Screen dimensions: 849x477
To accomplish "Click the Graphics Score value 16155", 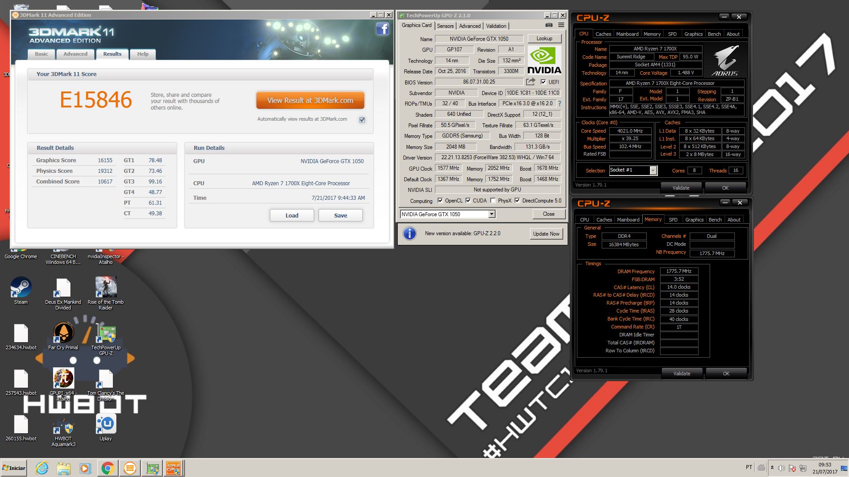I will (x=105, y=160).
